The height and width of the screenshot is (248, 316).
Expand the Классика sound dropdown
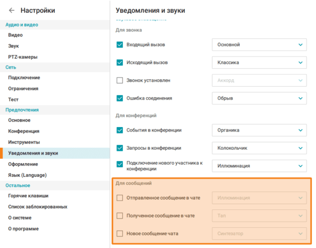(259, 63)
